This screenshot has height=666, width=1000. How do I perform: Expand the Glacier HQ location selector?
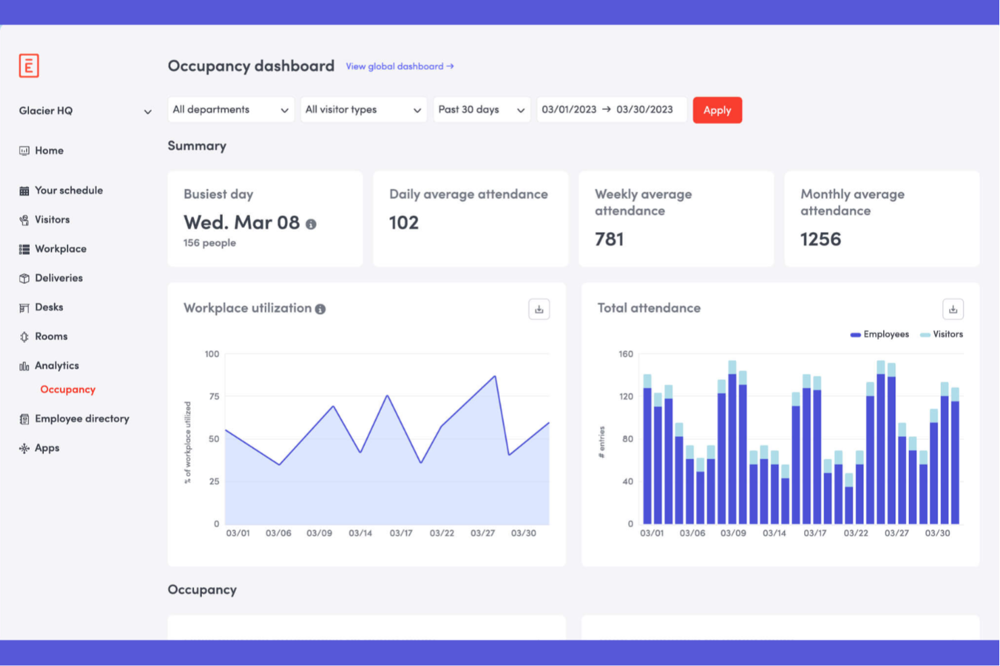(x=85, y=111)
